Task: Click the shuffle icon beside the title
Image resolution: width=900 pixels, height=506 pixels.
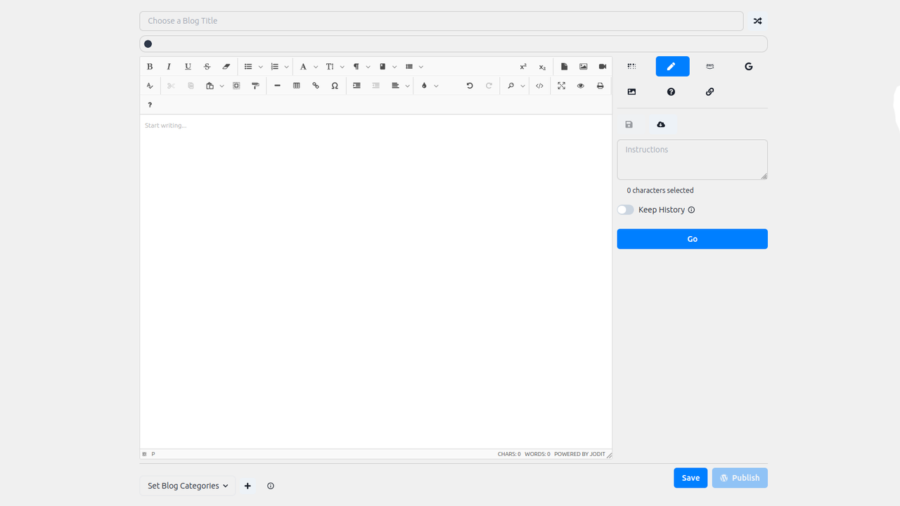Action: click(757, 20)
